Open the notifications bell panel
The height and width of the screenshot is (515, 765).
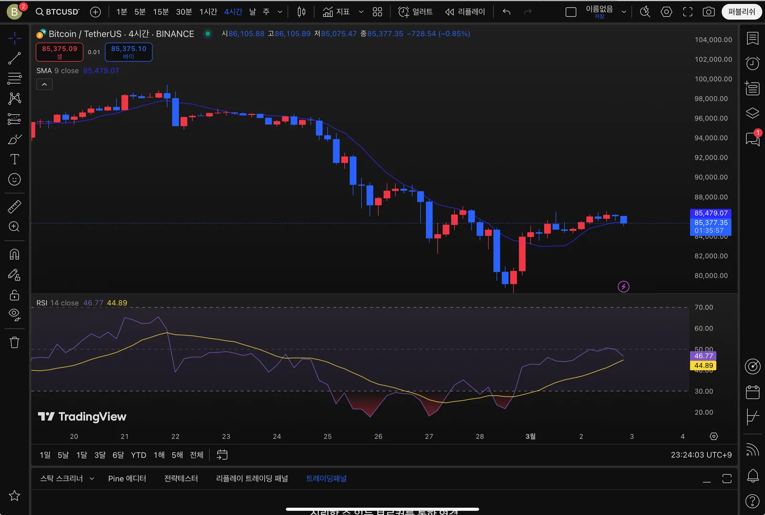tap(753, 475)
